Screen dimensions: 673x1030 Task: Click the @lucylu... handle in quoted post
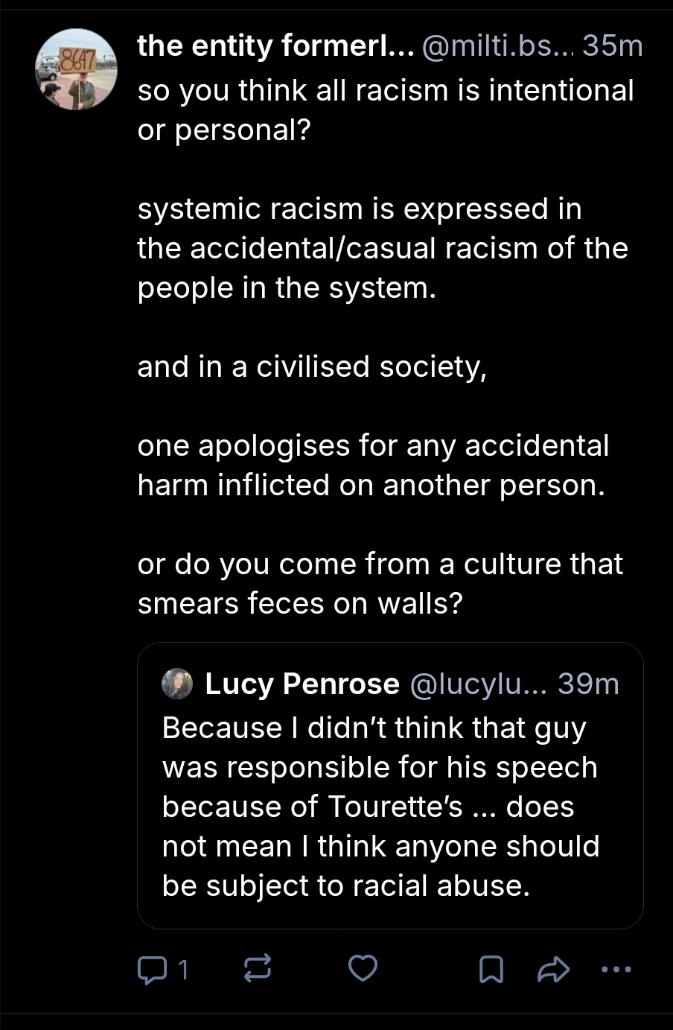[x=478, y=684]
